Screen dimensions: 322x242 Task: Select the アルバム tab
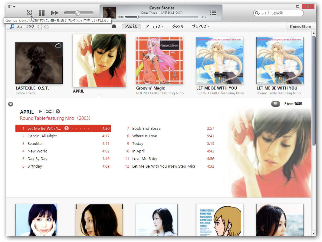[x=131, y=27]
